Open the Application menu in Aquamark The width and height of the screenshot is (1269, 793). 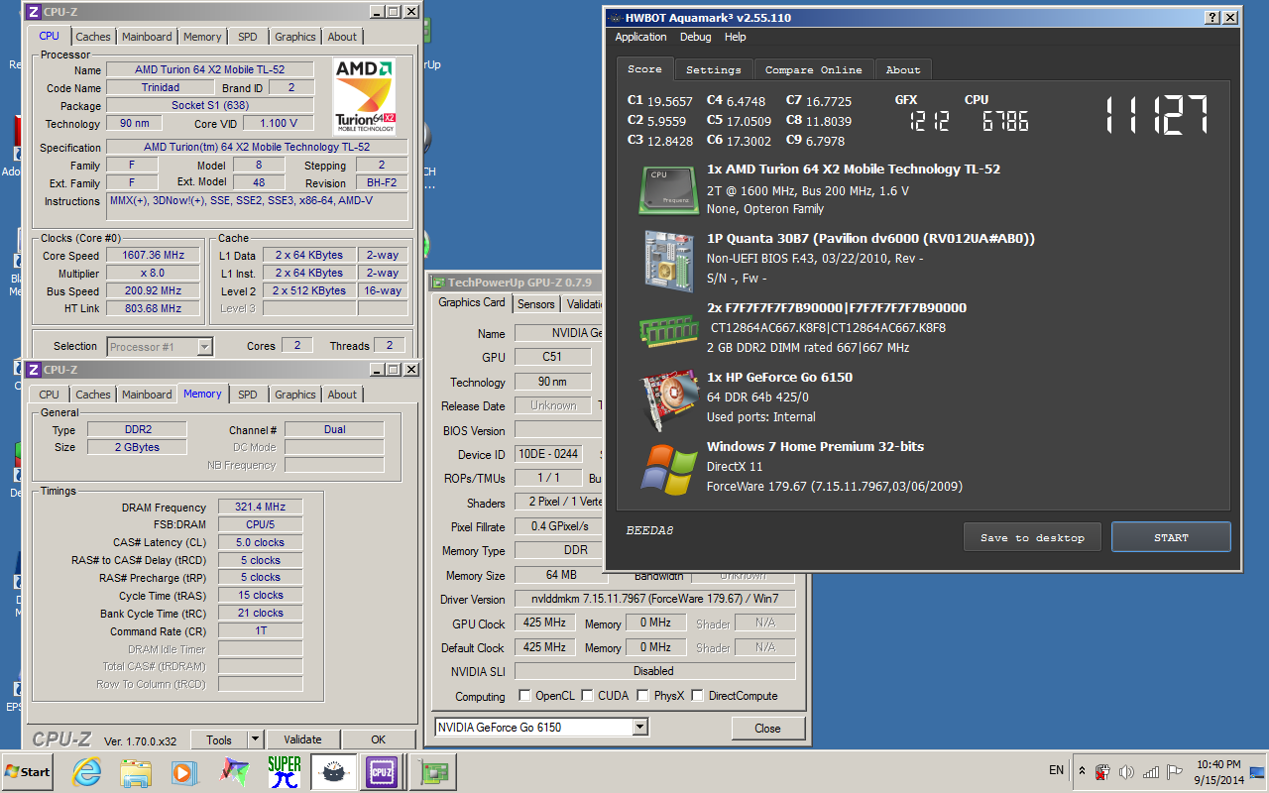coord(640,38)
